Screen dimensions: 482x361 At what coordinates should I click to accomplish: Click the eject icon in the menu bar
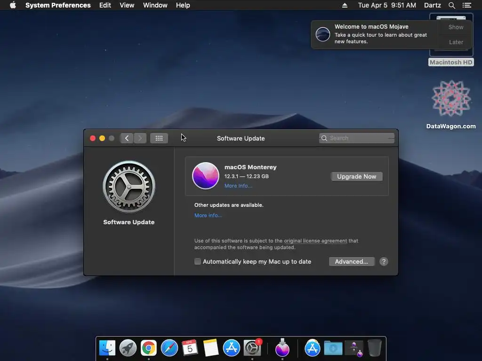pos(345,5)
